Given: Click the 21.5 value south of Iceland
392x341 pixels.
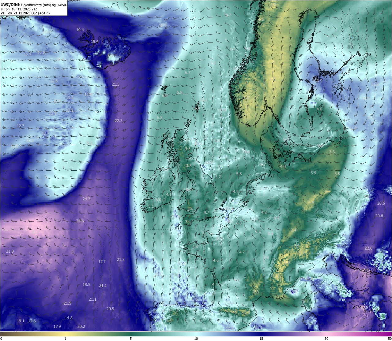Looking at the screenshot, I should pos(115,84).
